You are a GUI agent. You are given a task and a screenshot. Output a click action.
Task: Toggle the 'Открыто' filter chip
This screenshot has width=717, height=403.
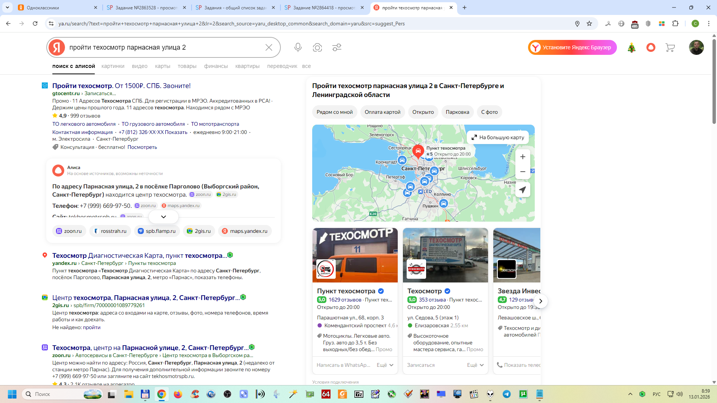(423, 112)
